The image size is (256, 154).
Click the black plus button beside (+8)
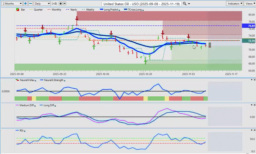click(x=61, y=4)
